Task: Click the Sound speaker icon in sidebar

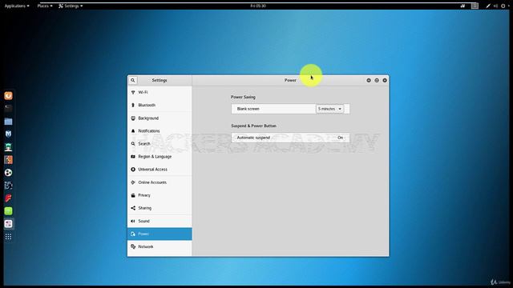Action: [x=133, y=221]
